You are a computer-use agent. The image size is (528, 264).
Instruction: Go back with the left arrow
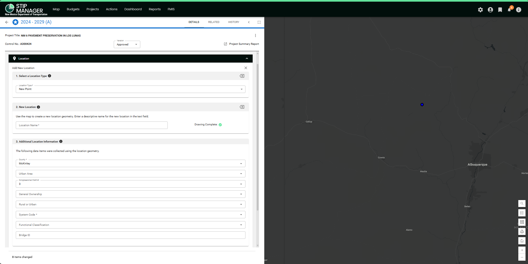tap(7, 22)
